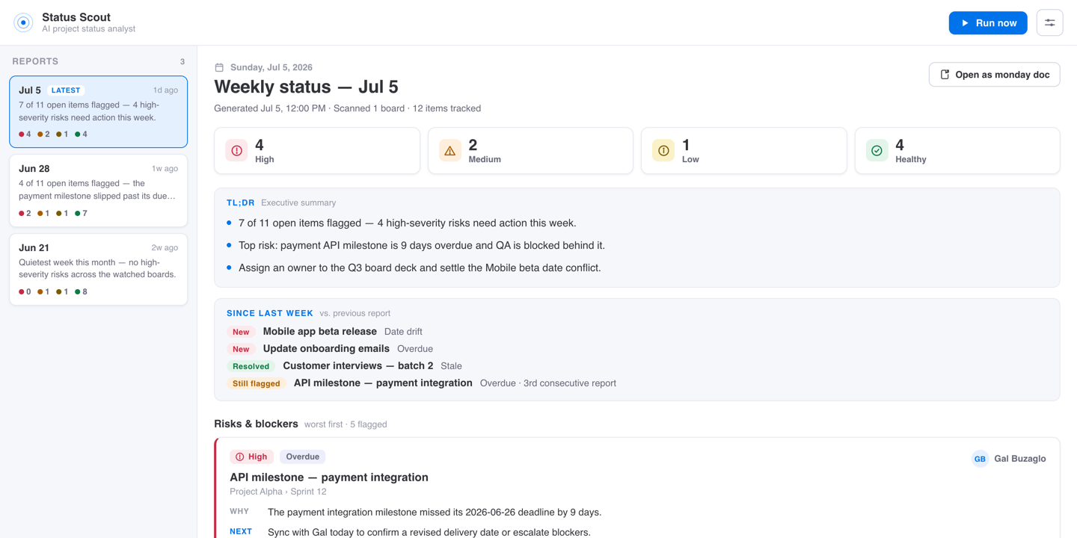
Task: Click the Still flagged tag
Action: 256,383
